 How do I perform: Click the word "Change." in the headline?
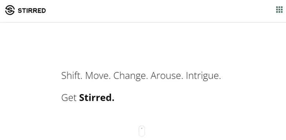pyautogui.click(x=131, y=76)
